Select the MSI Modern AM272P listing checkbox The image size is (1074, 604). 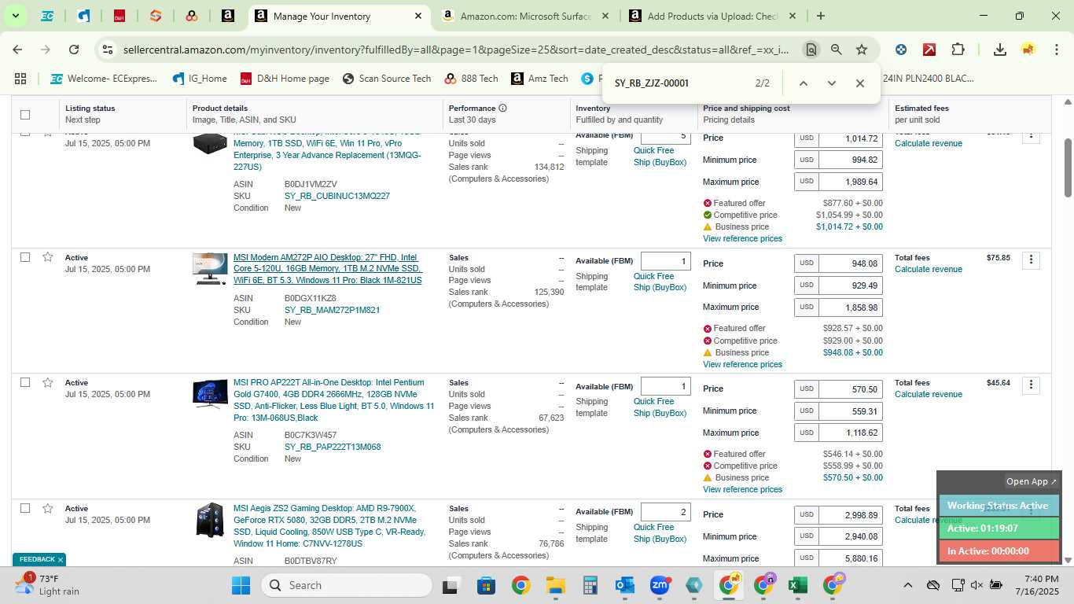pos(25,257)
